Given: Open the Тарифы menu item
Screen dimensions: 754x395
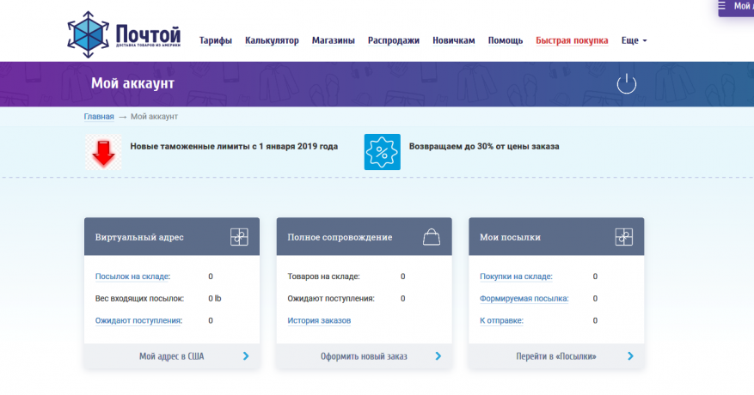Looking at the screenshot, I should (216, 40).
